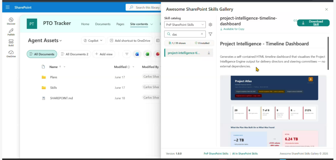Select the Plans folder icon
The image size is (336, 160).
coord(44,77)
